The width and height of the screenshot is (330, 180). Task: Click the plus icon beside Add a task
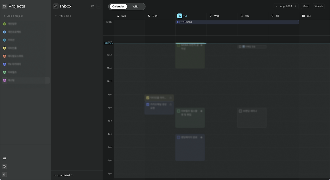click(56, 16)
